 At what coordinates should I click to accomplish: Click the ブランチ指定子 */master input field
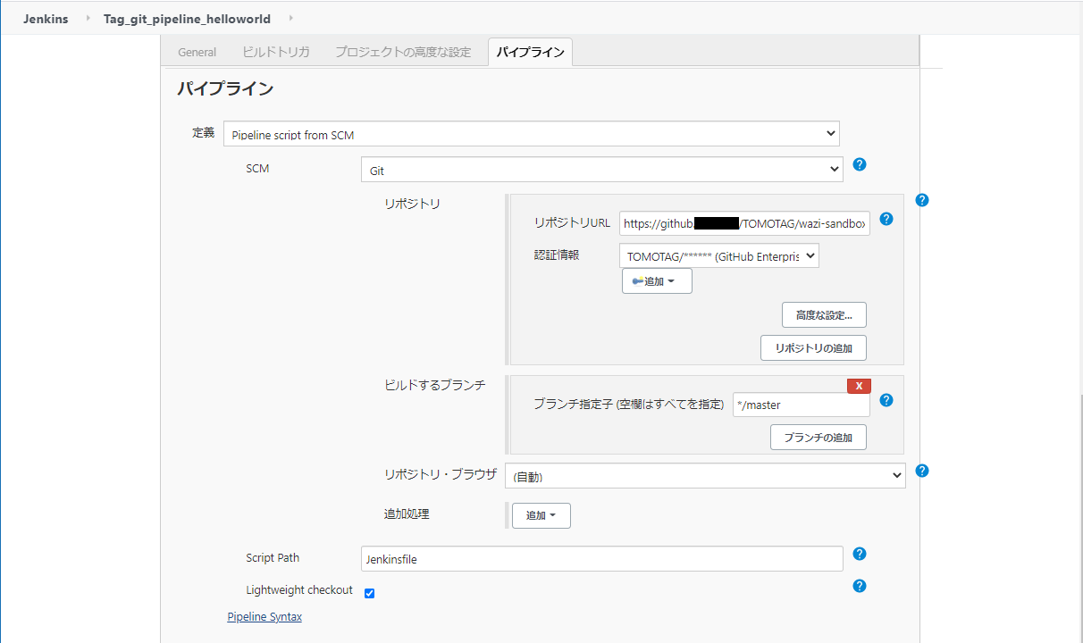point(801,405)
